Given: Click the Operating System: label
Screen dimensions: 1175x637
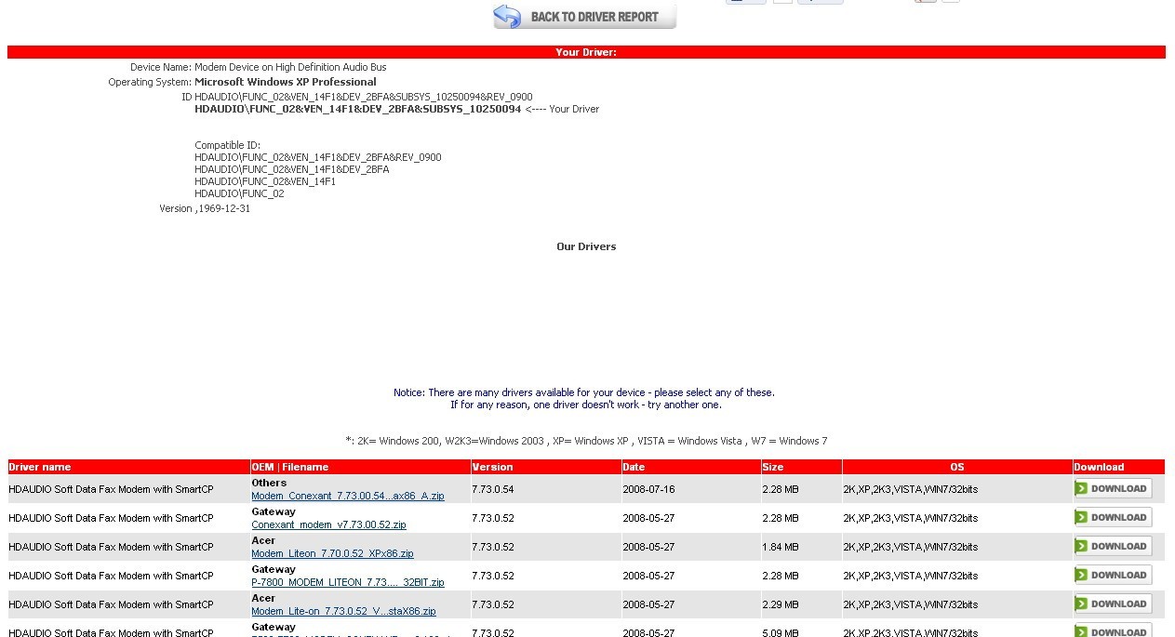Looking at the screenshot, I should 150,82.
